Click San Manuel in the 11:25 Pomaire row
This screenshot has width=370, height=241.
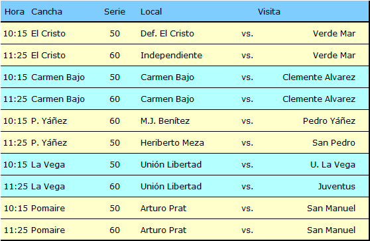(332, 230)
